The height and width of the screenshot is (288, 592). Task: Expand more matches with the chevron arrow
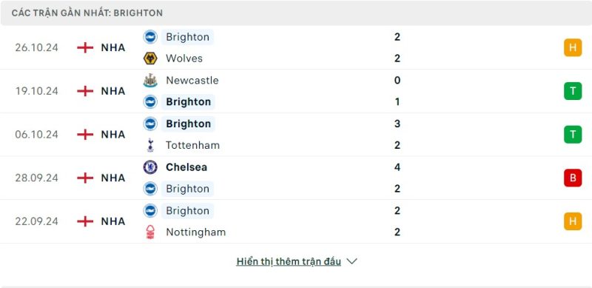[x=352, y=261]
